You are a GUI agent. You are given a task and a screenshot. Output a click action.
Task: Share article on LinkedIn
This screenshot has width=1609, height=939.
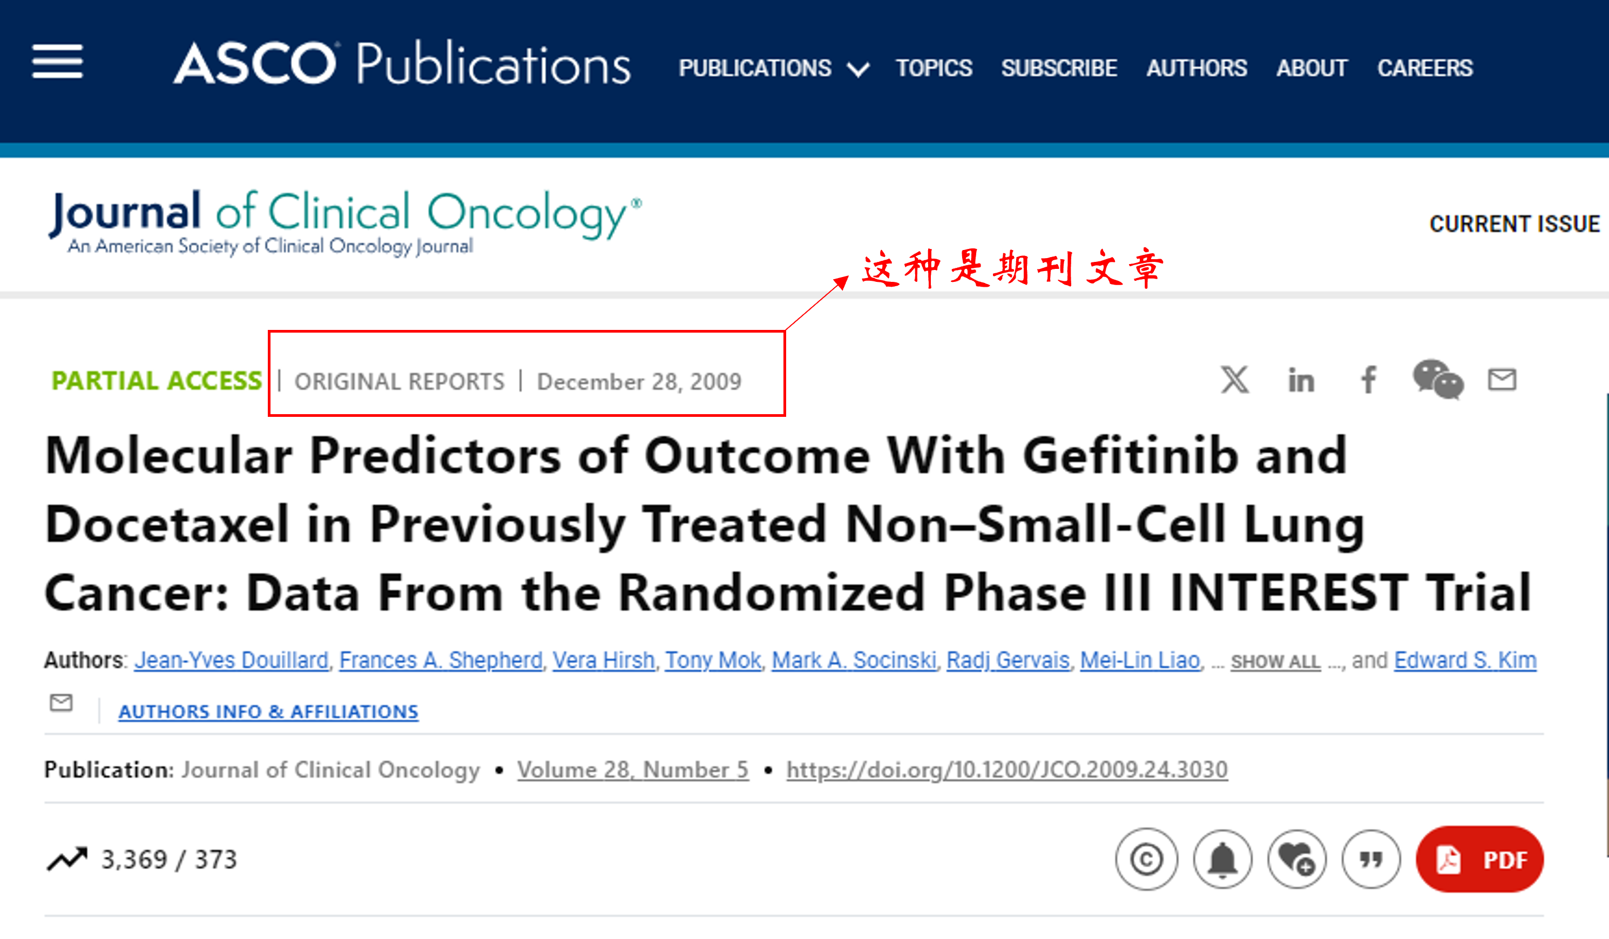(x=1301, y=381)
